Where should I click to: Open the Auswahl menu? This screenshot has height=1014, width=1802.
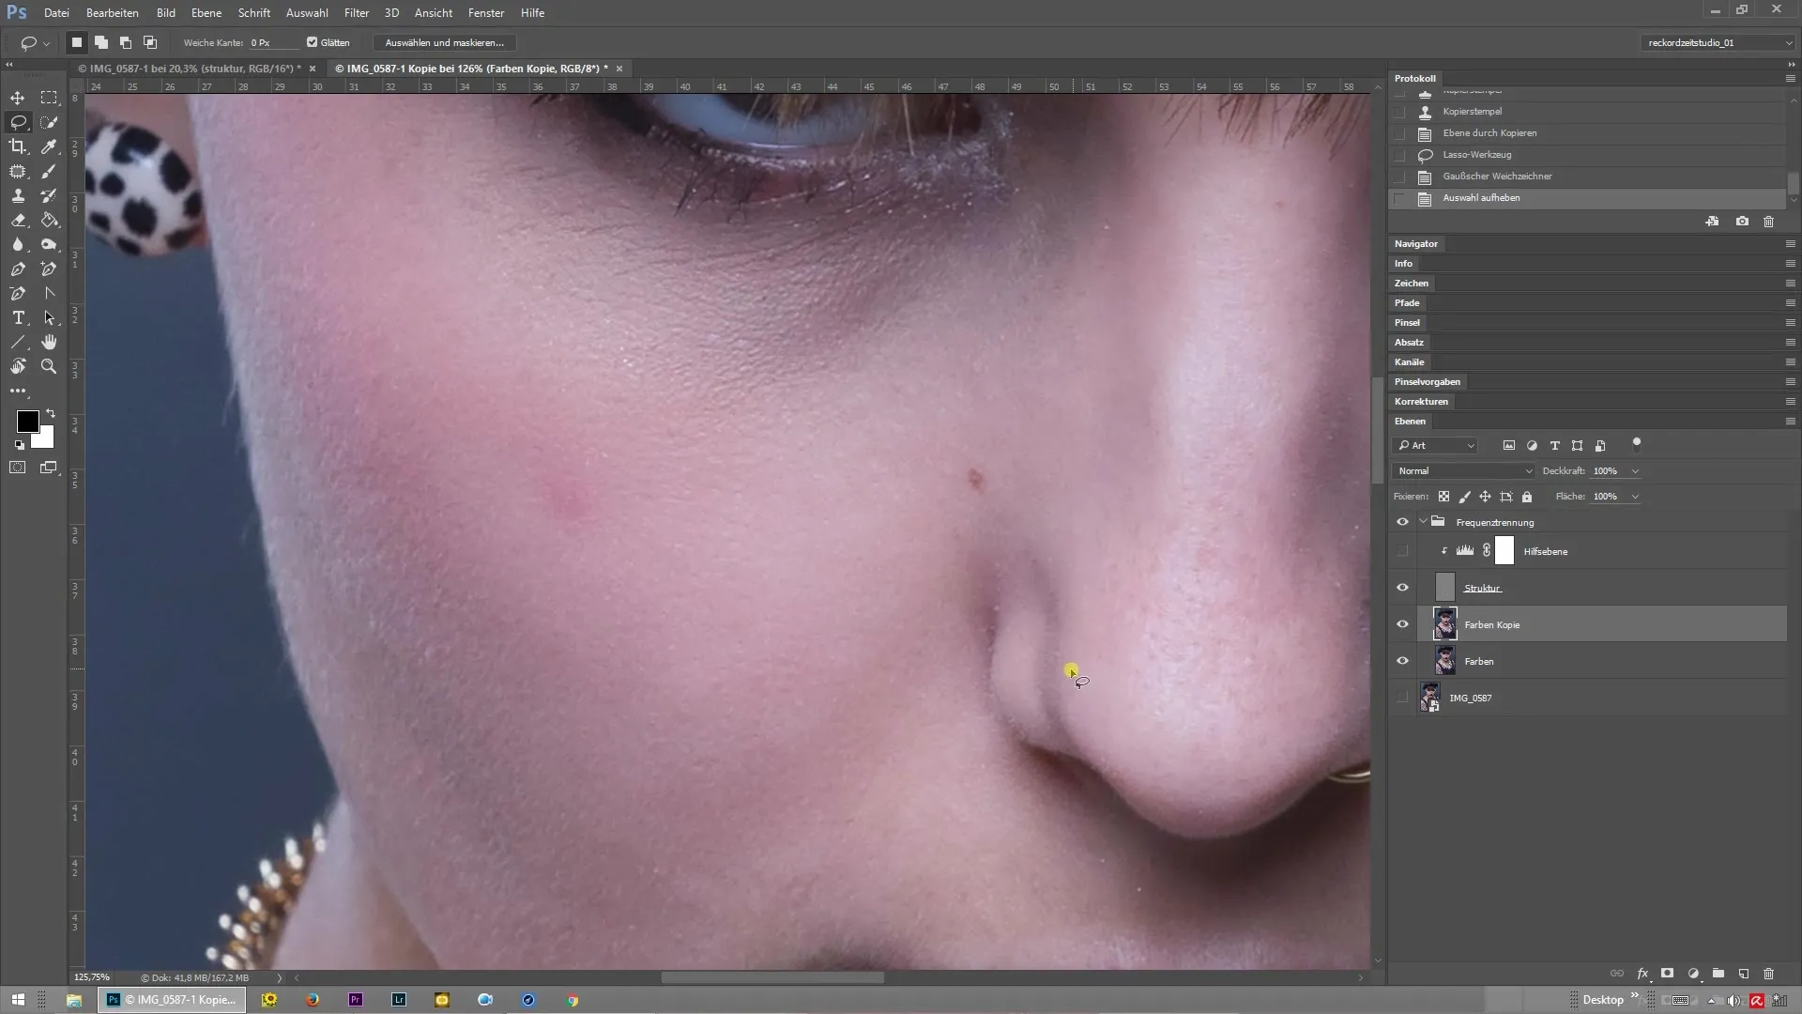click(307, 13)
